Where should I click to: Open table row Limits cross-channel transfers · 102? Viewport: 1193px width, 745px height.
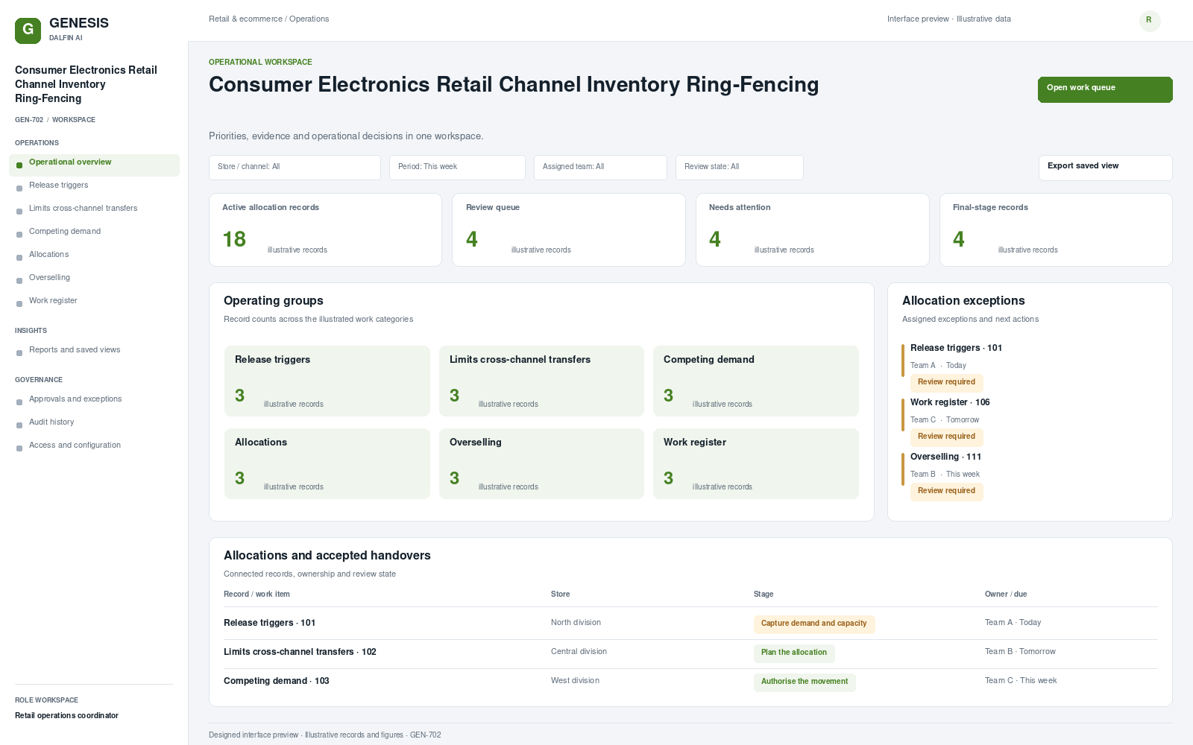(690, 653)
